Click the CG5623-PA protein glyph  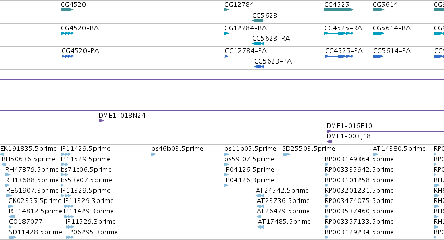point(259,67)
